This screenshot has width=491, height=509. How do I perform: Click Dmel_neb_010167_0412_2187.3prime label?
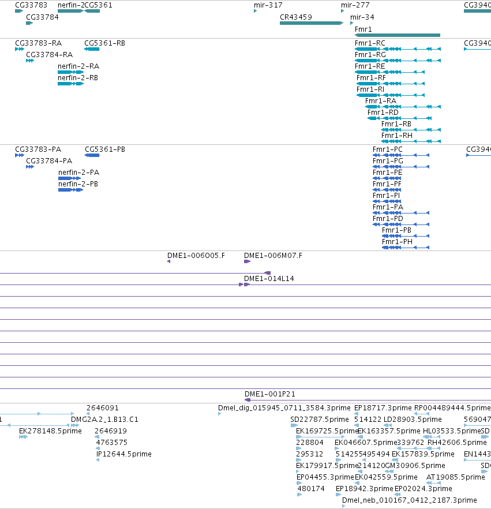click(x=410, y=500)
